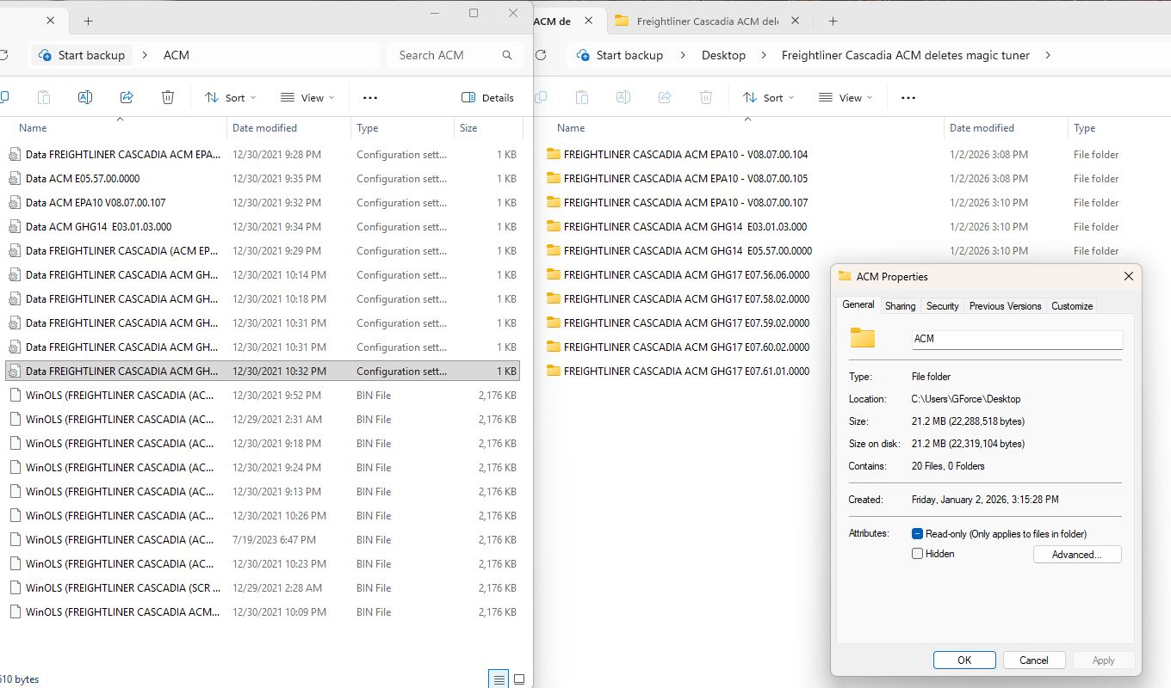Click the Advanced... button
1171x688 pixels.
coord(1076,555)
